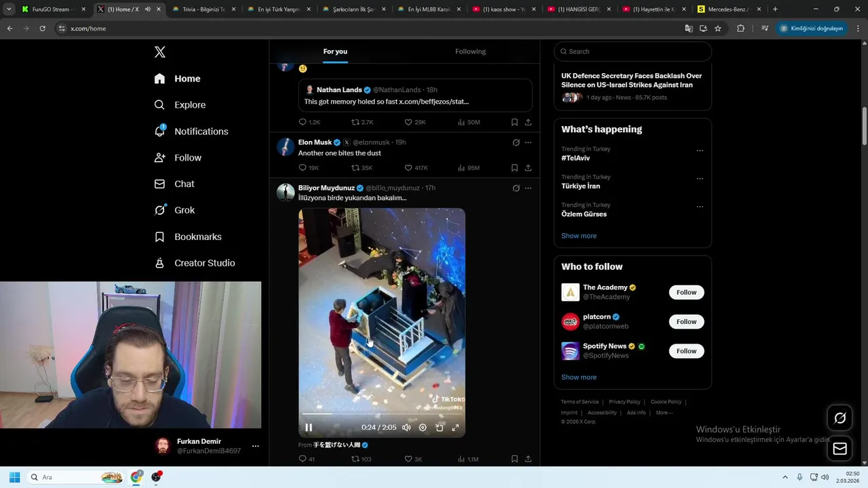Repost Elon Musk's post
The height and width of the screenshot is (488, 868).
(361, 168)
